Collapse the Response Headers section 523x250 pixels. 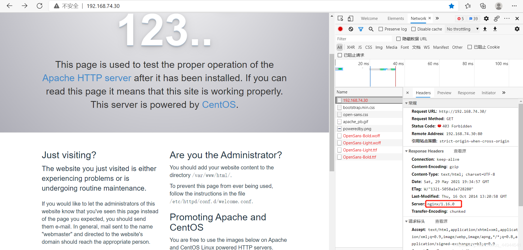(406, 151)
